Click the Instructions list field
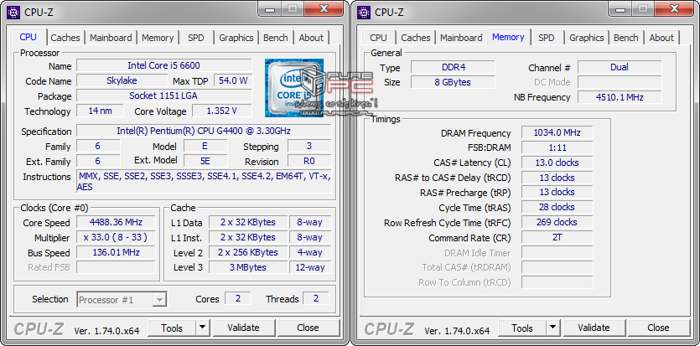 click(x=204, y=182)
